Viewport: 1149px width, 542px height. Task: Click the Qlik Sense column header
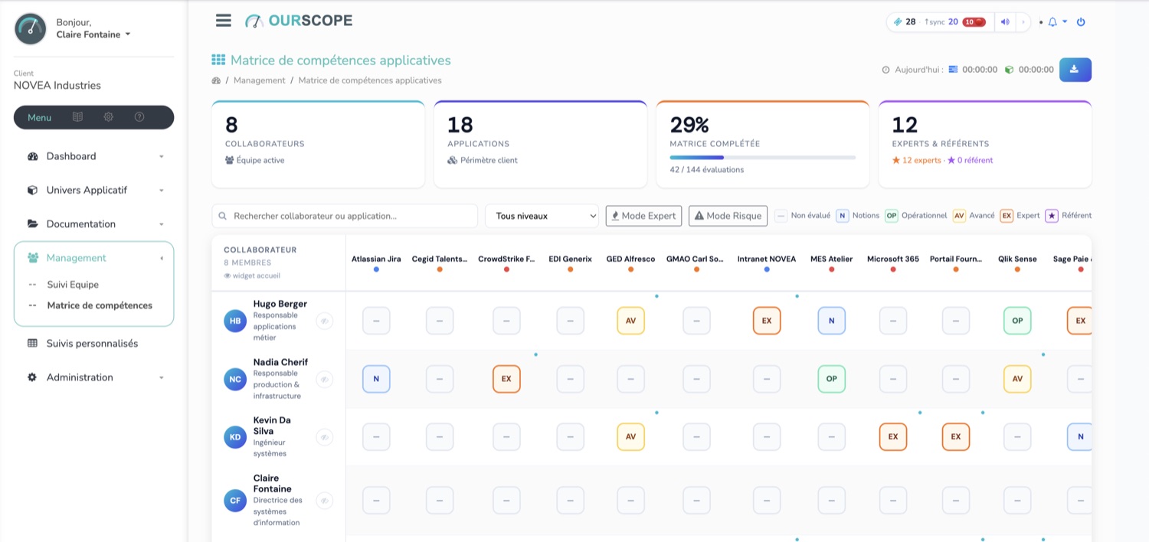click(1017, 259)
